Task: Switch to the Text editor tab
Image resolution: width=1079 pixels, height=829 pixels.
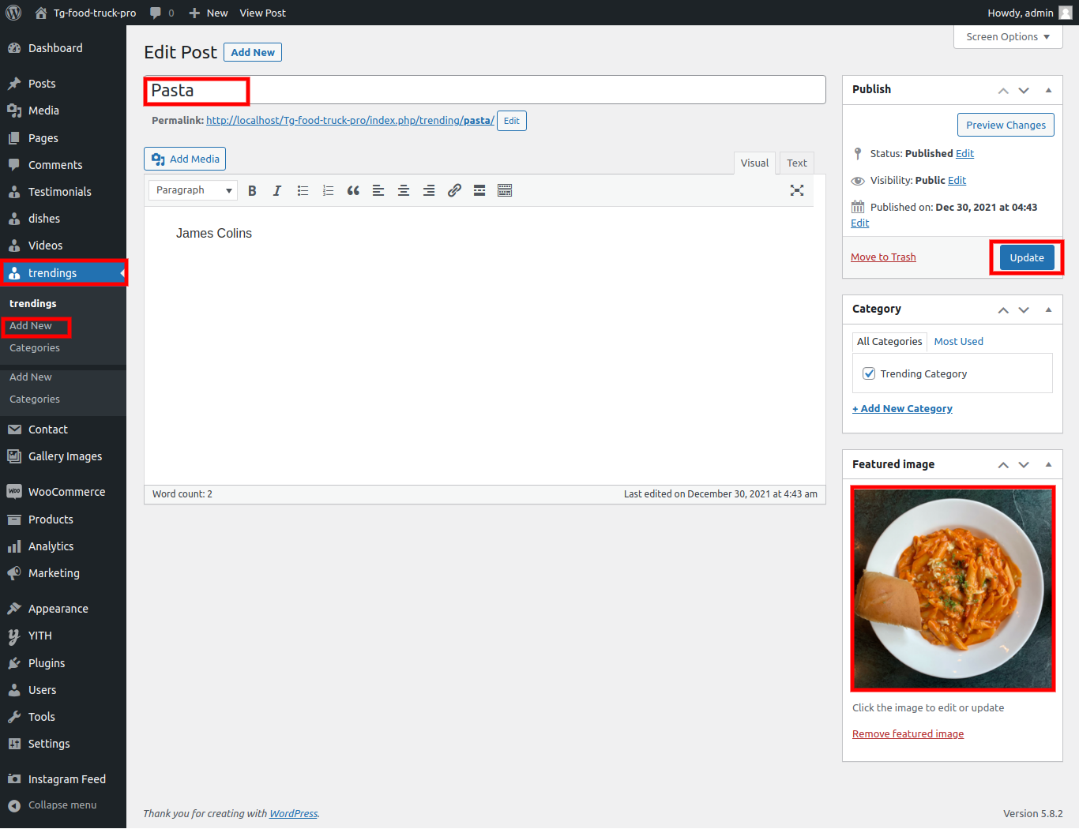Action: coord(796,163)
